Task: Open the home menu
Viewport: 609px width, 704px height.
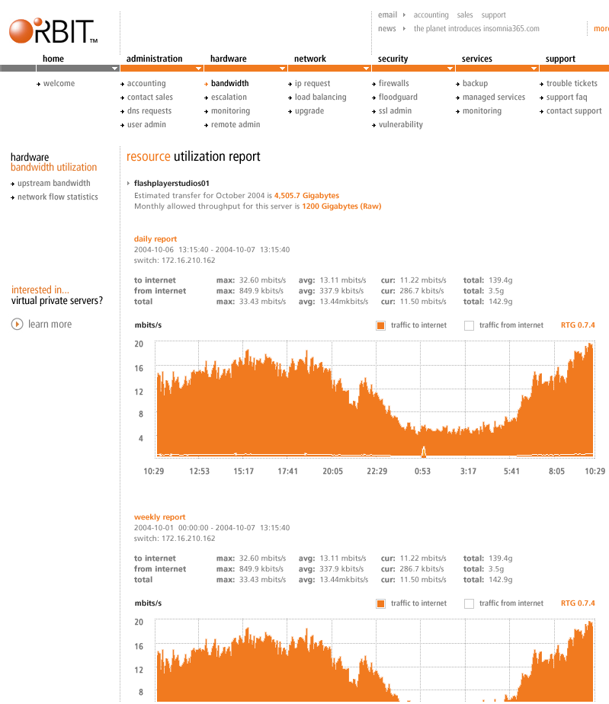Action: 53,59
